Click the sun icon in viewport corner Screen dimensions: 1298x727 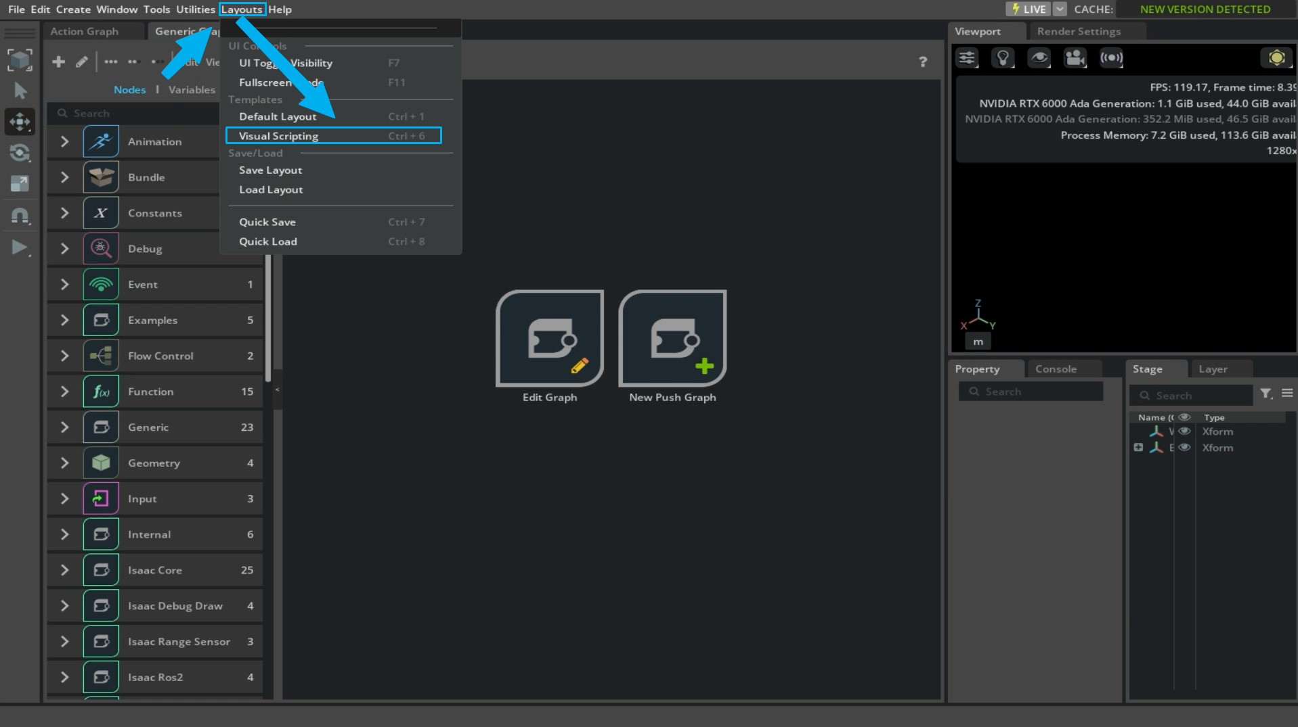pos(1276,58)
